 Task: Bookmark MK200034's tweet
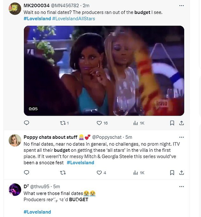pyautogui.click(x=172, y=123)
